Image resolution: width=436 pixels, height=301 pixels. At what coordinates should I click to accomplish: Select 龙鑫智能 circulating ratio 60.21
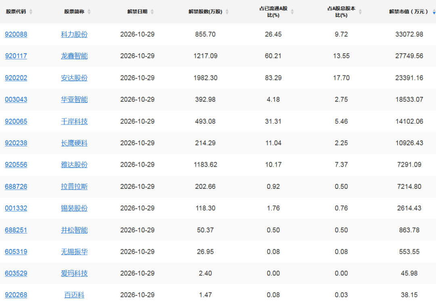click(x=273, y=56)
